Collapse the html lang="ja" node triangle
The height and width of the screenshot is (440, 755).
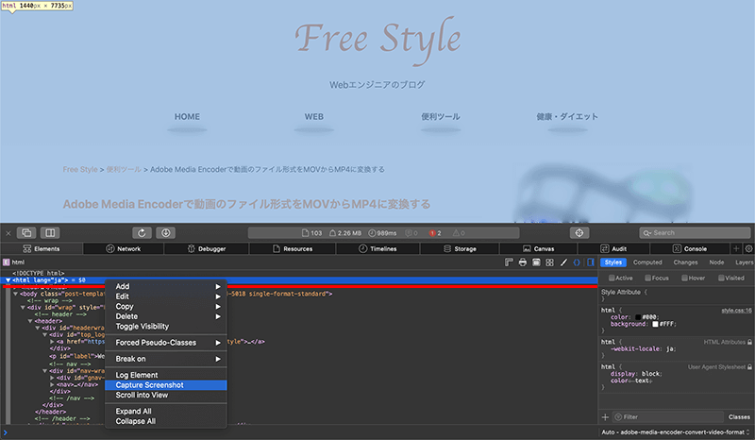click(8, 280)
